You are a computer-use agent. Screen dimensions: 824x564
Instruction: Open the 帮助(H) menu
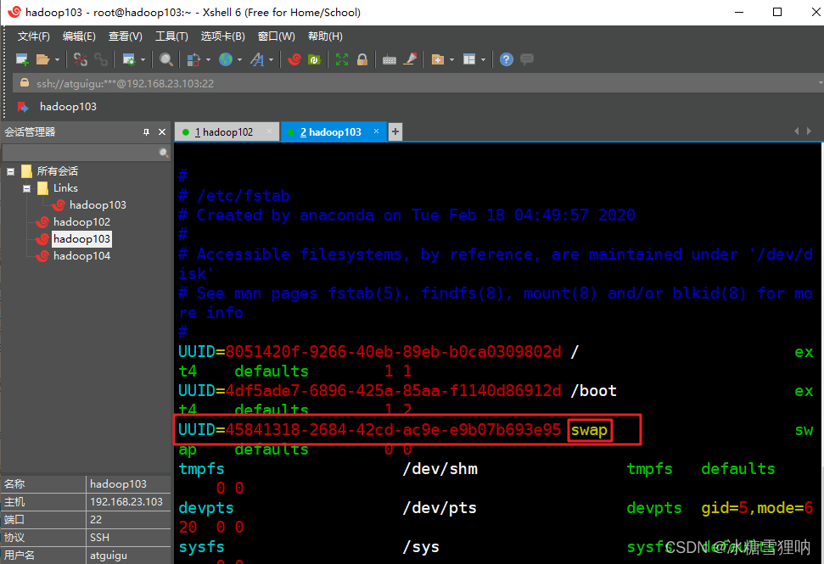(x=325, y=36)
